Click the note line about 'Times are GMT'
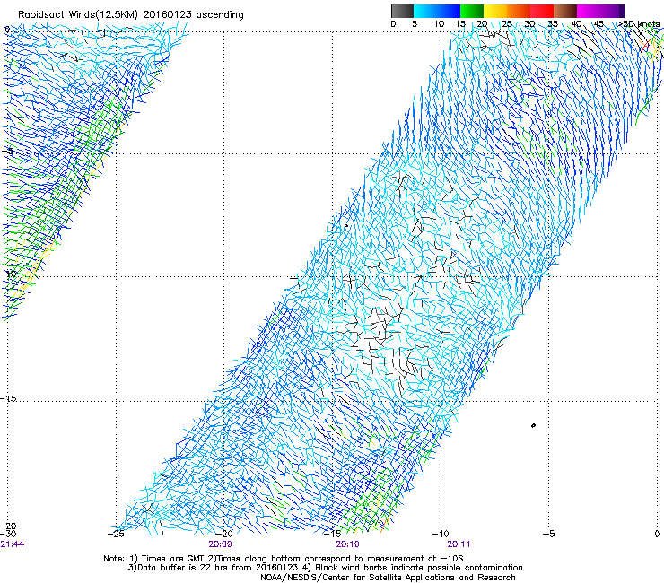Screen dimensions: 664x583 click(x=284, y=559)
